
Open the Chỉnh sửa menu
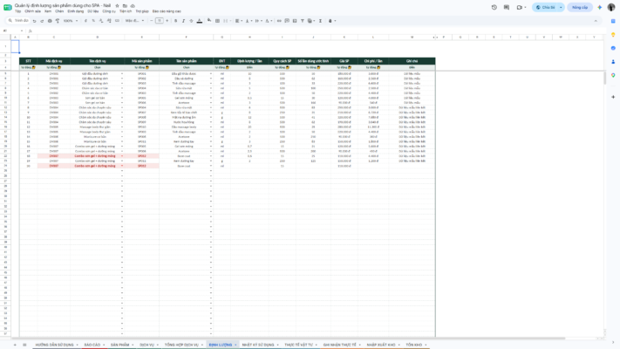pyautogui.click(x=32, y=11)
